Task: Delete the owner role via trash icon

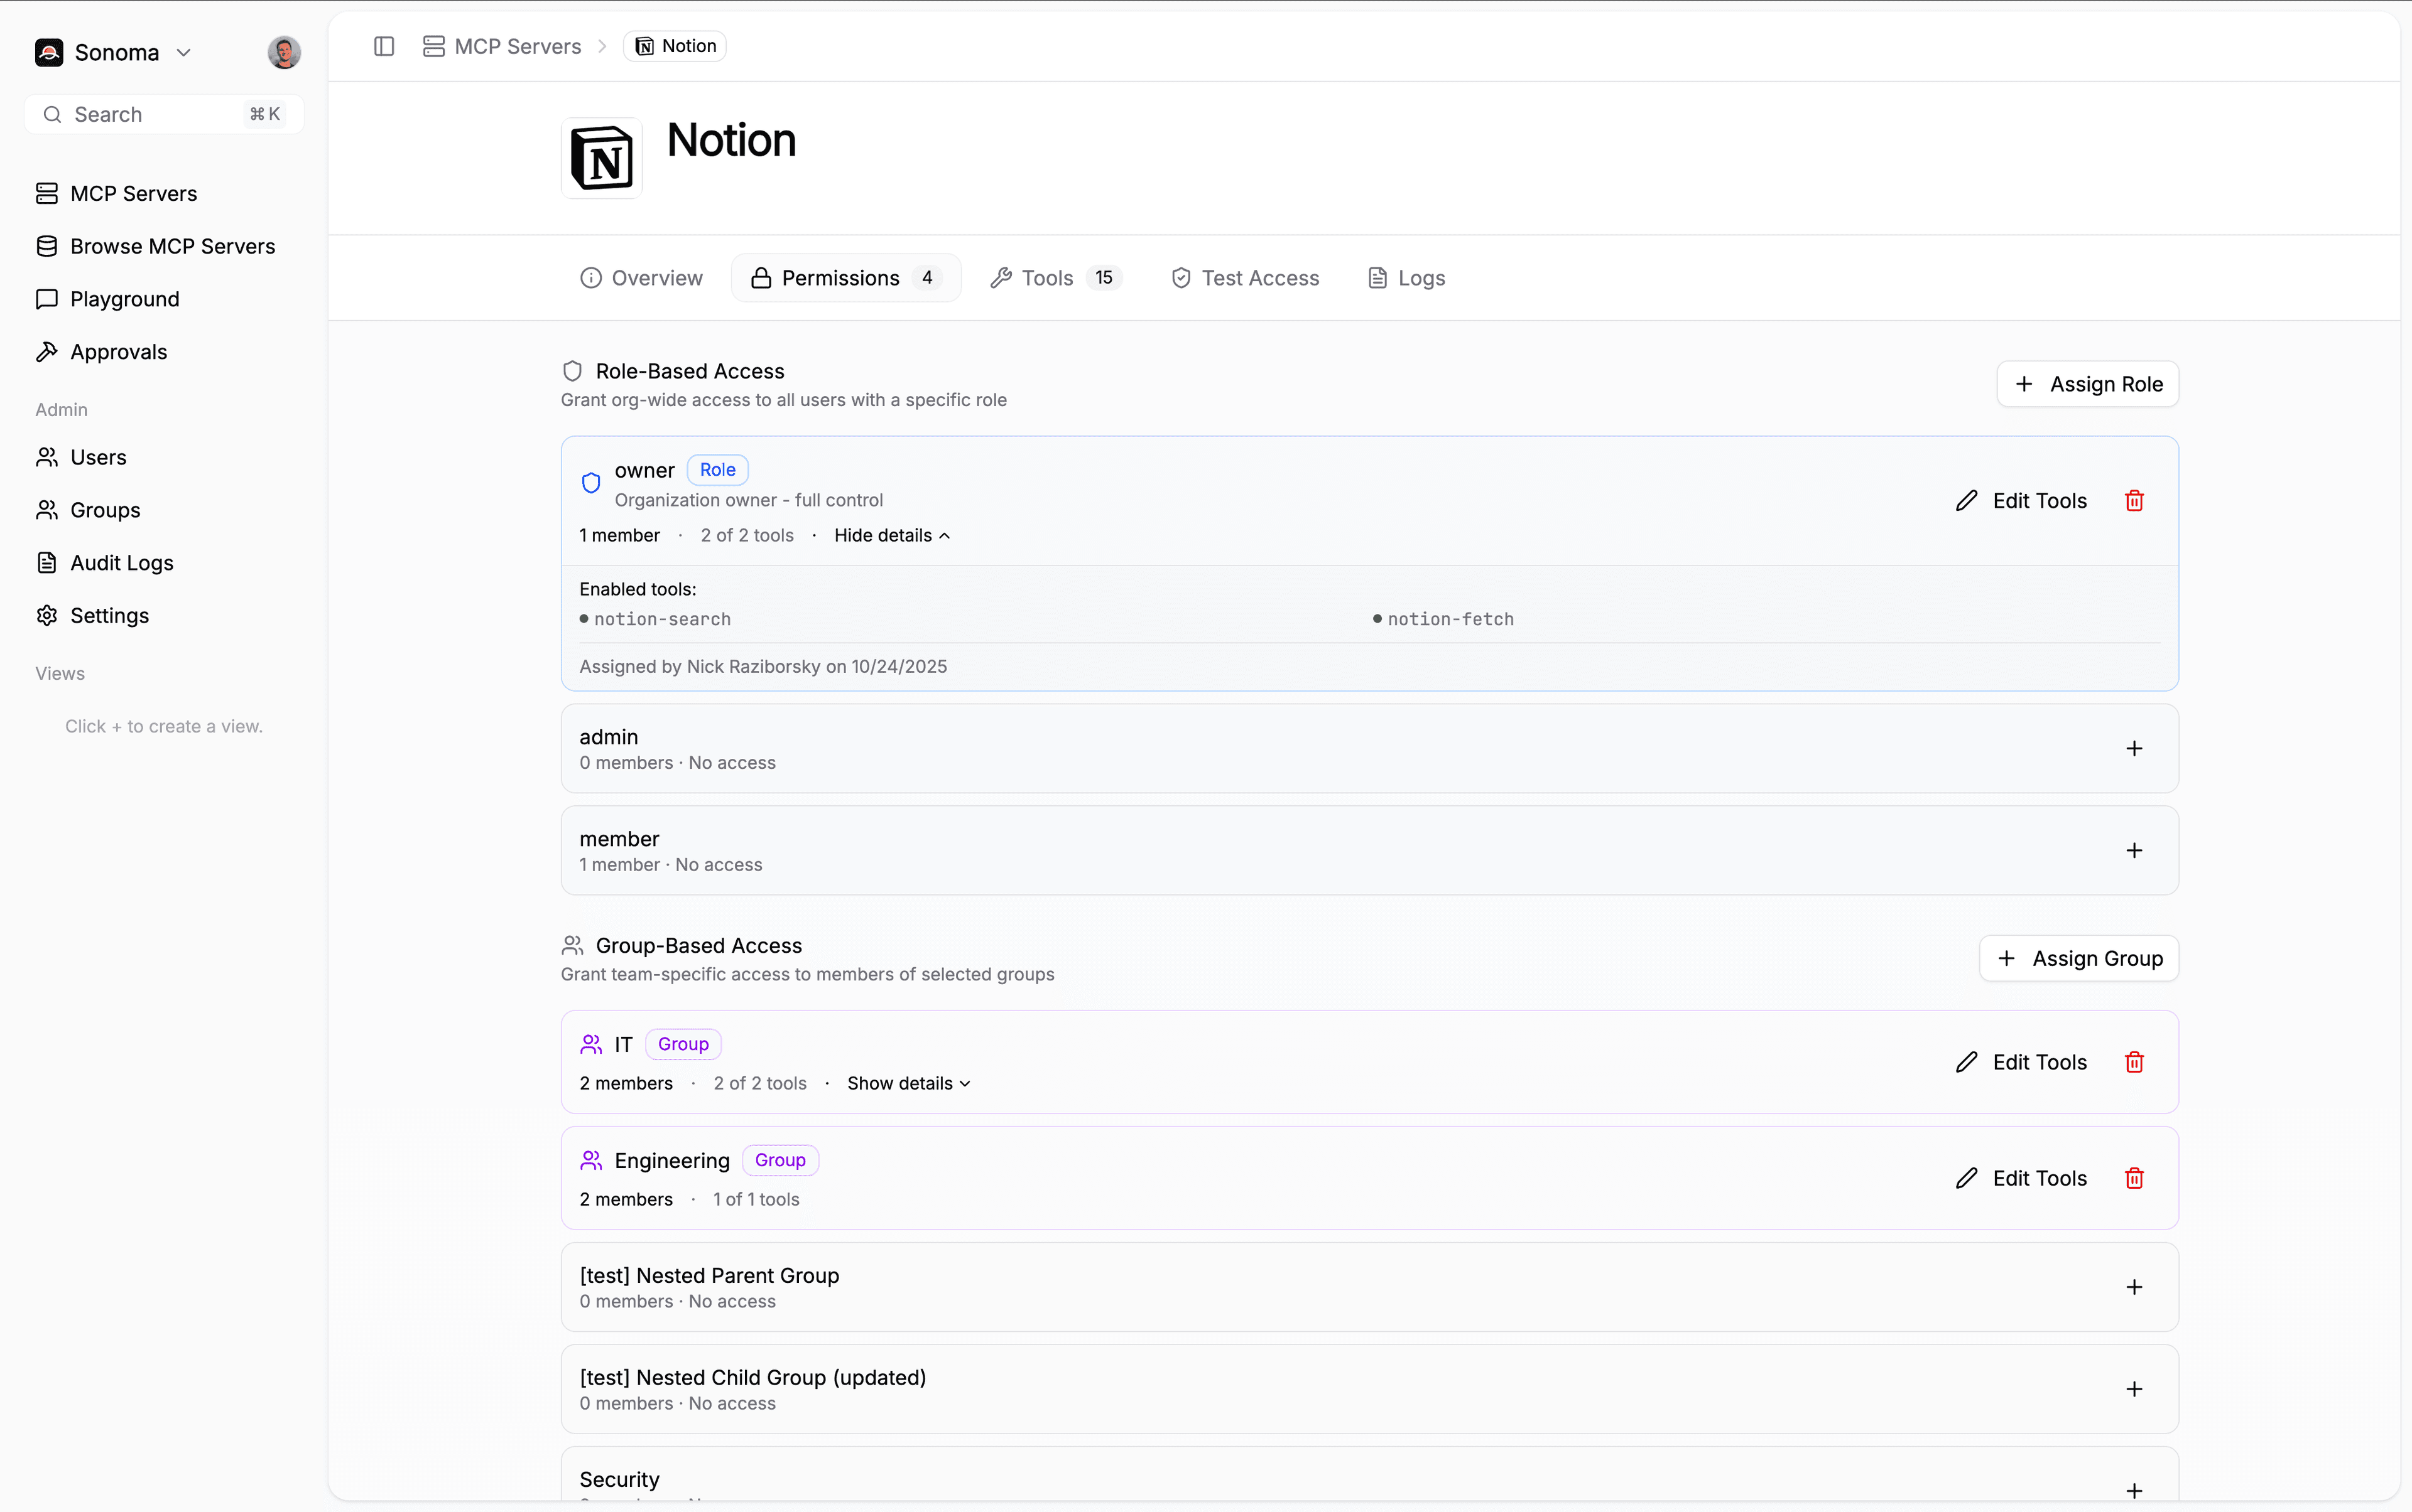Action: coord(2135,500)
